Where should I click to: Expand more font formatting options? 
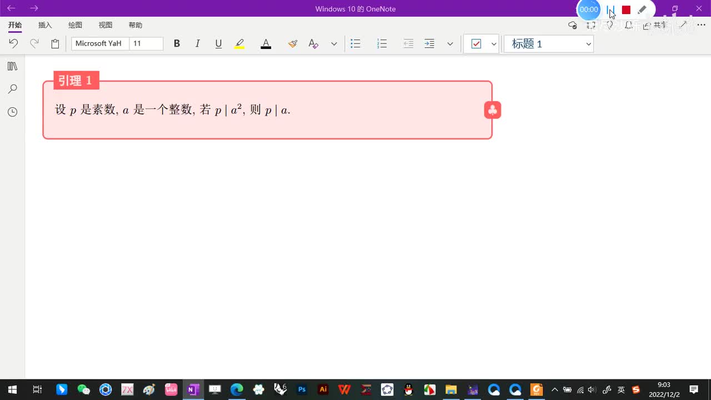334,43
